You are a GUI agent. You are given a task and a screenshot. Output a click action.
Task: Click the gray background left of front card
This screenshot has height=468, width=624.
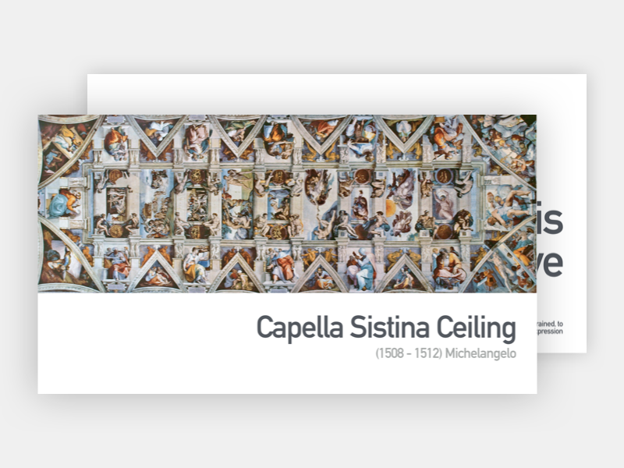click(x=19, y=250)
